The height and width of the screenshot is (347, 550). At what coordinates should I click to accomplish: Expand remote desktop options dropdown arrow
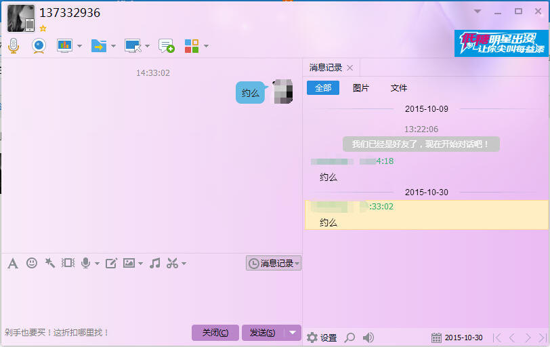pyautogui.click(x=148, y=46)
